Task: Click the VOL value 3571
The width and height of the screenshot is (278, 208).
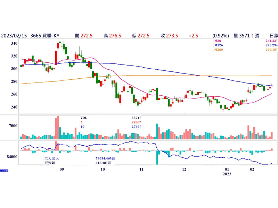Action: 136,118
